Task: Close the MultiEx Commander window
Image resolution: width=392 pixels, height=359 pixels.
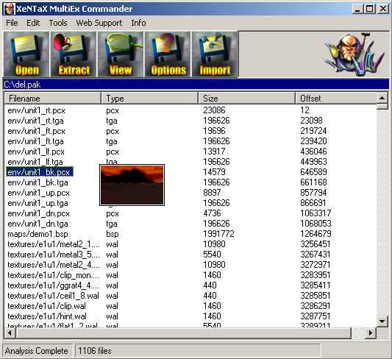Action: 382,9
